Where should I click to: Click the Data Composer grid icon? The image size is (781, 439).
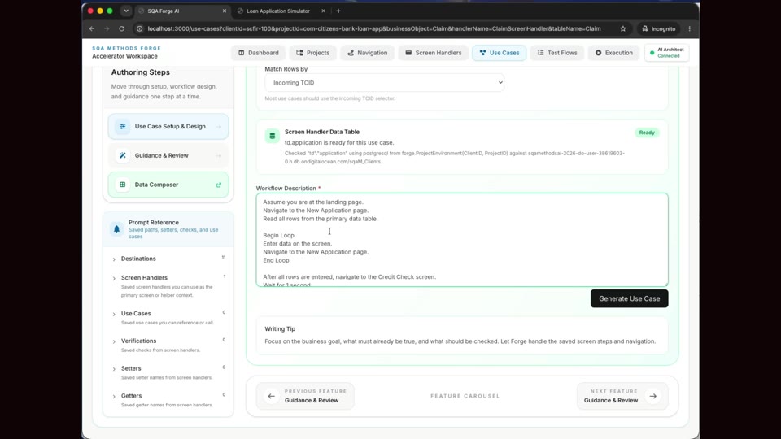pos(122,185)
